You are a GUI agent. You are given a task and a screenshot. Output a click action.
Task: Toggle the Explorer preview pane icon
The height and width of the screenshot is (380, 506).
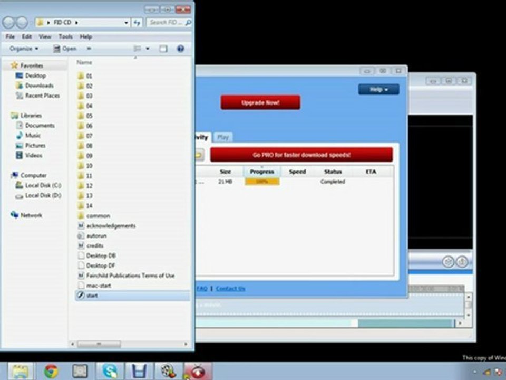point(163,49)
